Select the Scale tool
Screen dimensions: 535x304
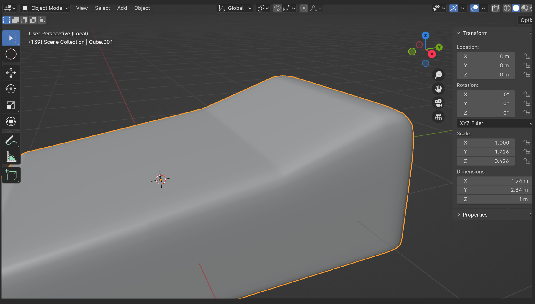tap(11, 105)
